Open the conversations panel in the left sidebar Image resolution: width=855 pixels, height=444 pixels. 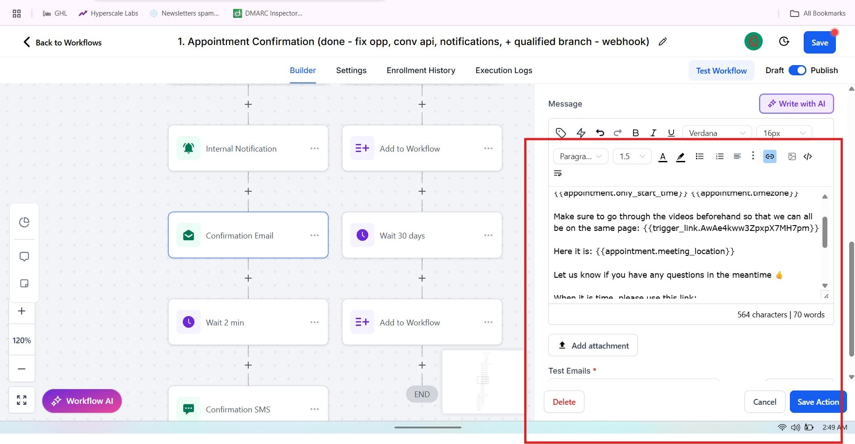(24, 256)
